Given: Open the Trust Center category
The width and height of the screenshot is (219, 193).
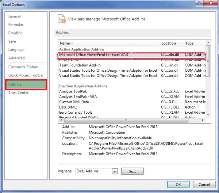Looking at the screenshot, I should 19,92.
